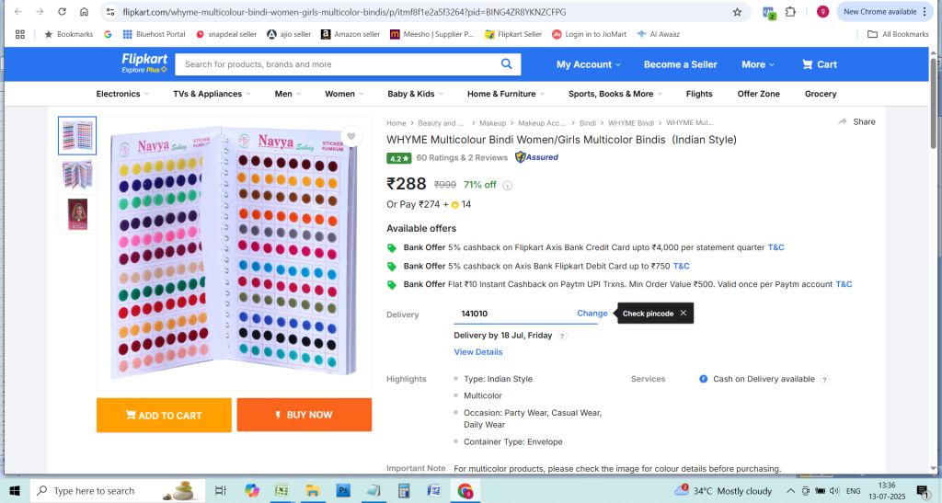Click BUY NOW button
The width and height of the screenshot is (942, 503).
pos(304,415)
